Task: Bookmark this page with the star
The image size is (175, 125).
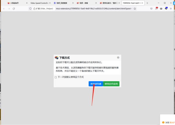Action: 135,8
